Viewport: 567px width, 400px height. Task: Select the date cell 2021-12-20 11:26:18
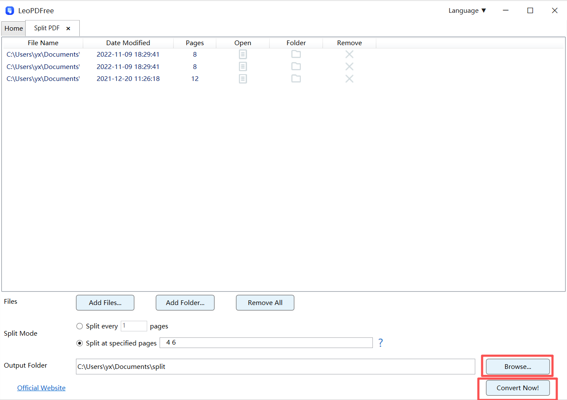pyautogui.click(x=128, y=79)
